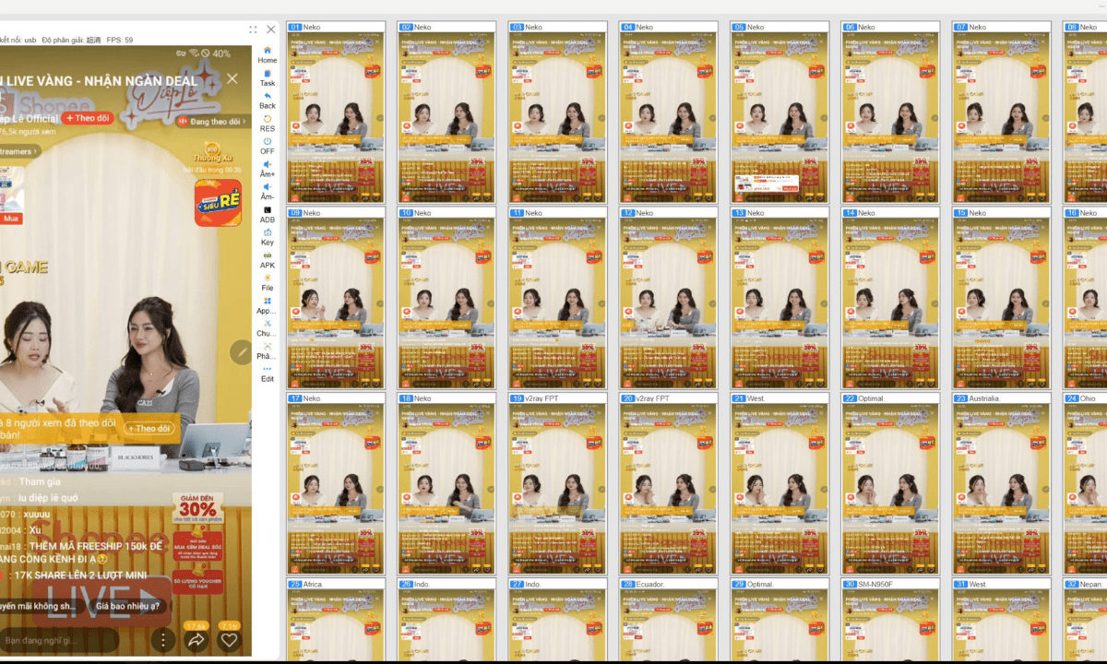
Task: Select device thumbnail 10 Neko
Action: click(446, 298)
